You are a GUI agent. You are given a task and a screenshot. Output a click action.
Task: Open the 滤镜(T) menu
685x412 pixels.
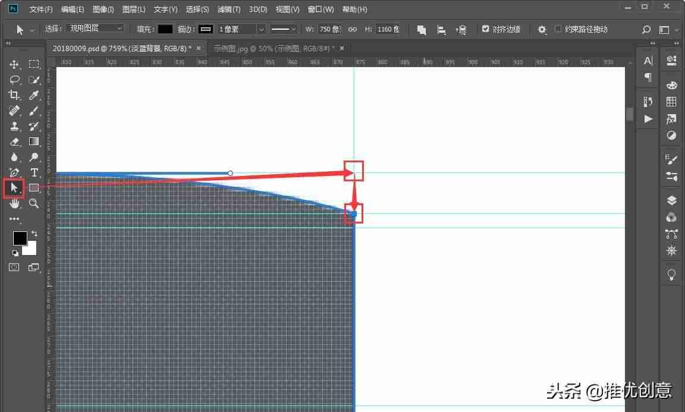pos(229,9)
